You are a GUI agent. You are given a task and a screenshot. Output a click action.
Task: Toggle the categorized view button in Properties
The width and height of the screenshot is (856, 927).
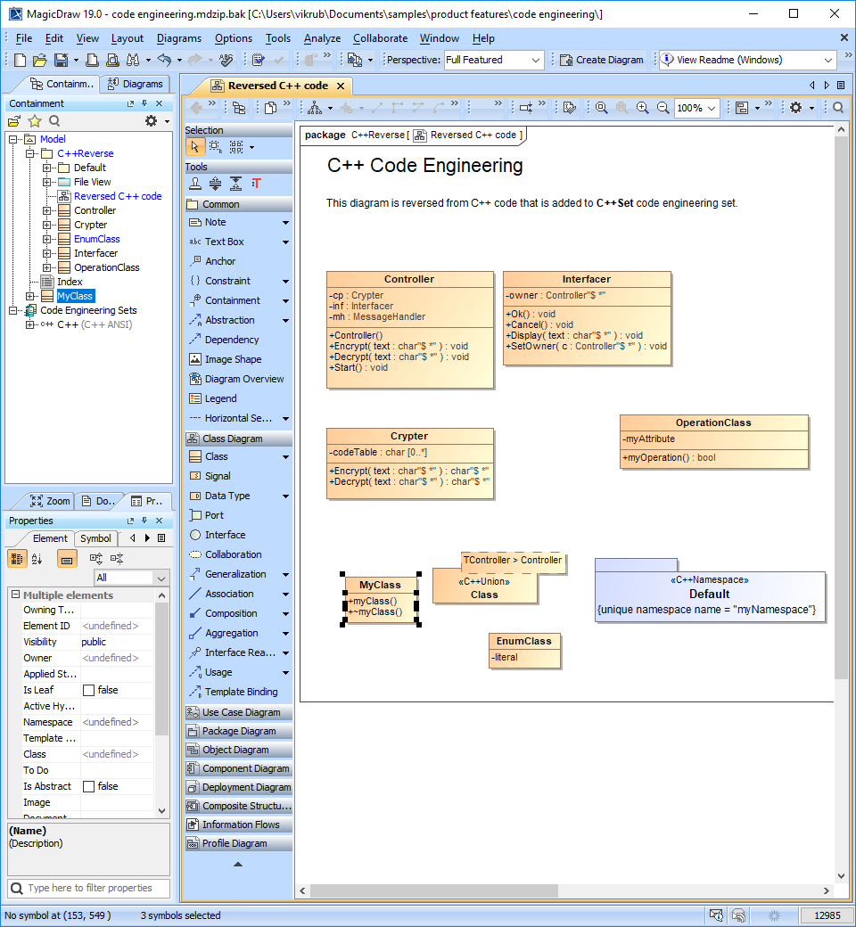point(16,559)
